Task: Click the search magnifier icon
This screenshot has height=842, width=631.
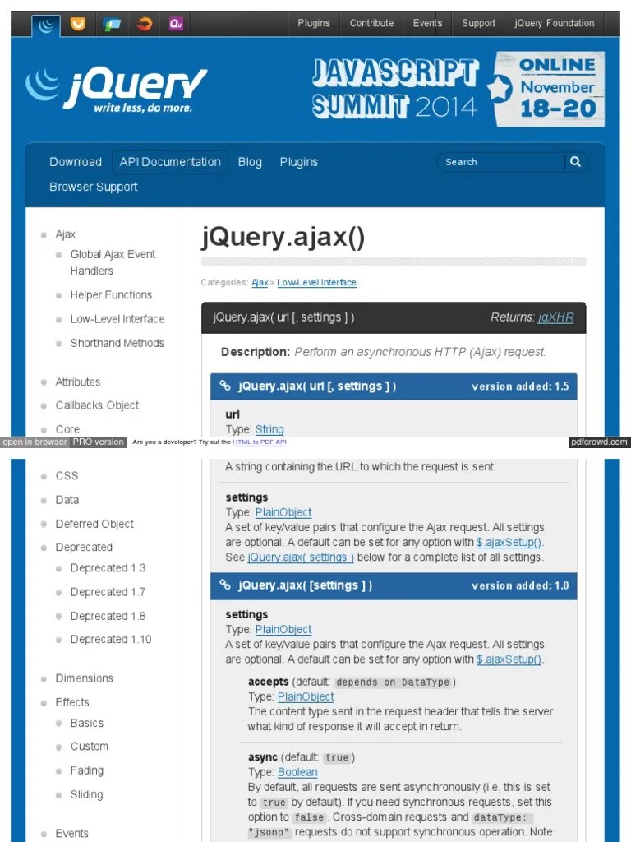Action: pyautogui.click(x=575, y=162)
